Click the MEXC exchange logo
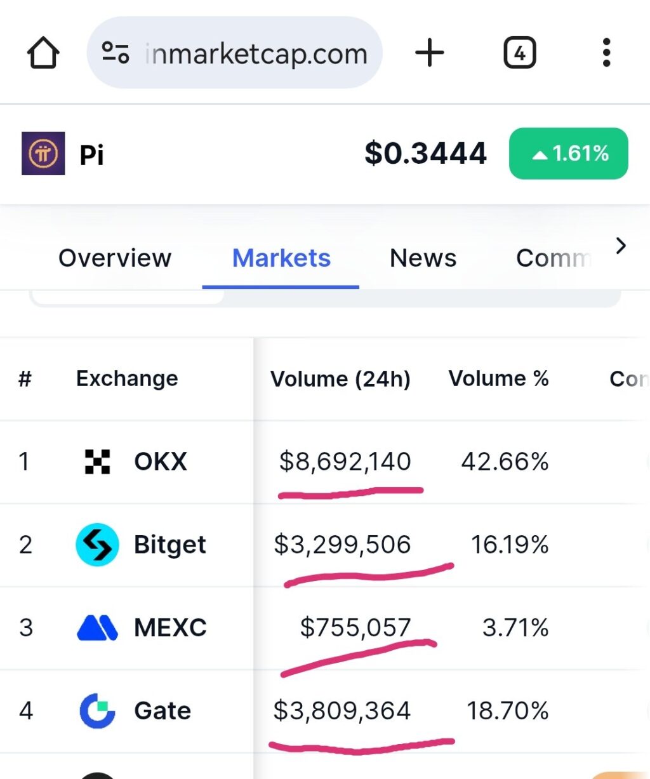This screenshot has height=779, width=650. (x=97, y=628)
